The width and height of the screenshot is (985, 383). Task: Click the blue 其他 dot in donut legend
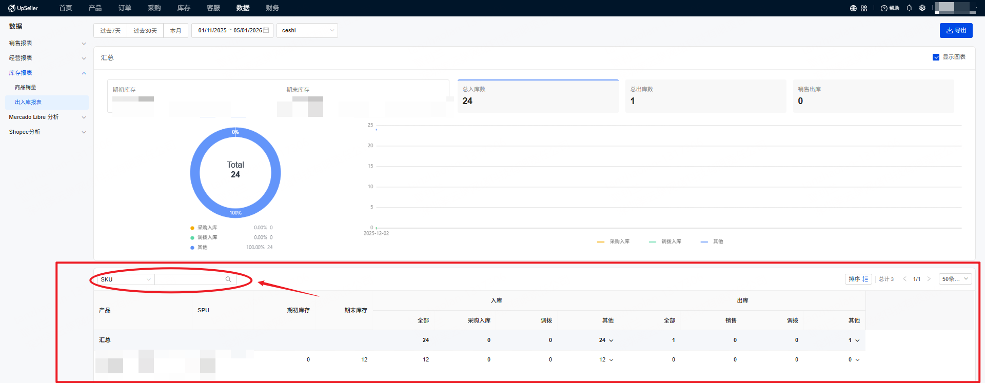192,248
